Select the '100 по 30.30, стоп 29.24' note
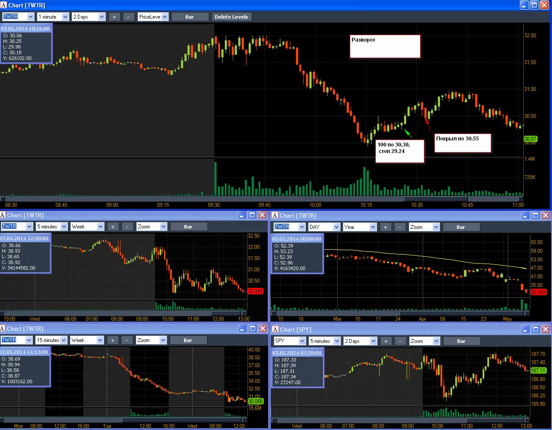The width and height of the screenshot is (552, 430). 400,151
